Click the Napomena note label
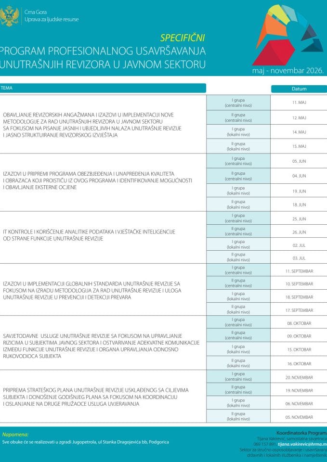Screen dimensions: 327x462 pyautogui.click(x=15, y=435)
